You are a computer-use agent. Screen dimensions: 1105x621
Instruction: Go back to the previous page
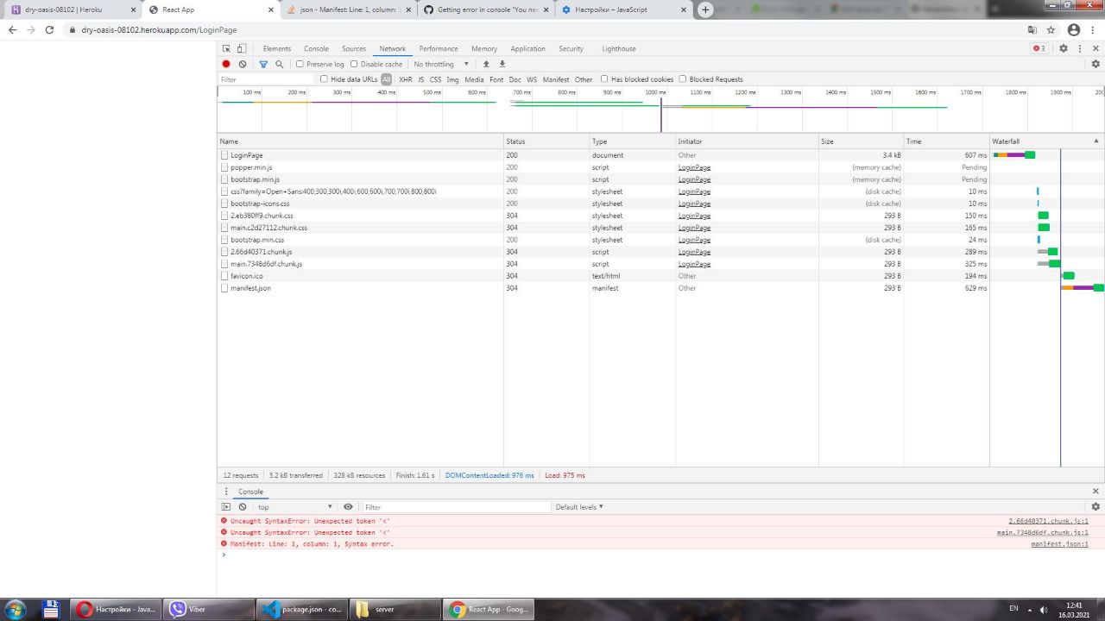click(12, 29)
